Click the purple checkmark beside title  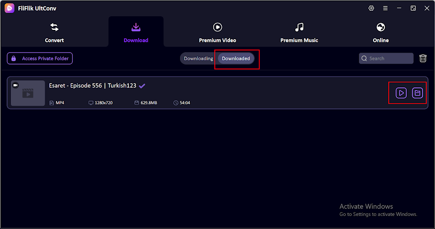tap(142, 86)
